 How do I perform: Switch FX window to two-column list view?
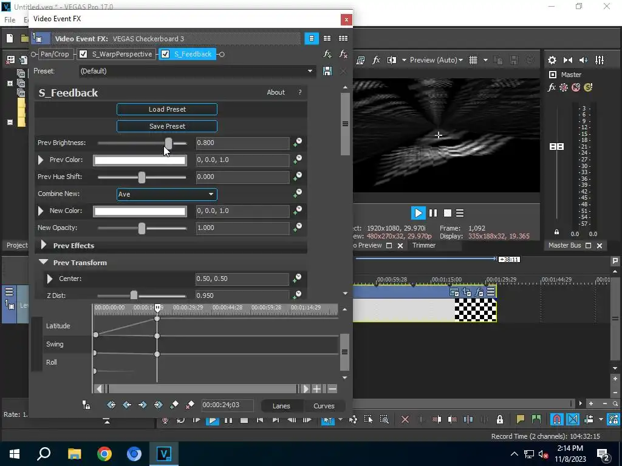[x=327, y=38]
